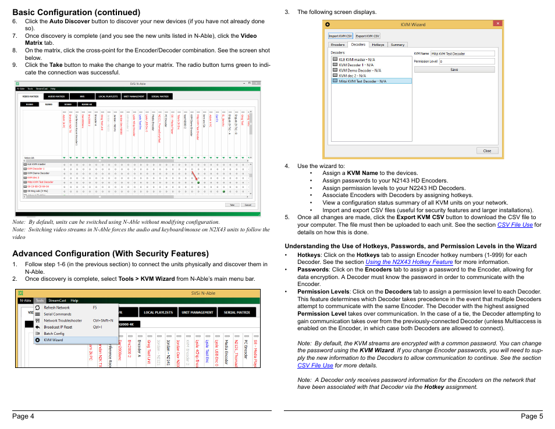Follow the CSV File Use link in the italic note
The image size is (555, 429).
315,365
